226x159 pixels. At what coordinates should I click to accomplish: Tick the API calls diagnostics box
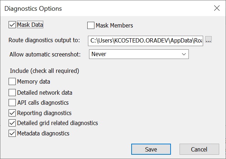[x=12, y=103]
